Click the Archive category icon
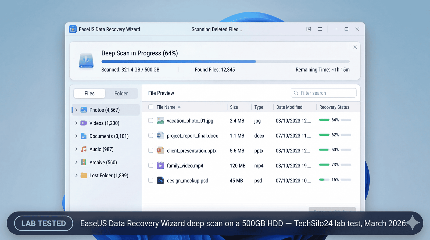Viewport: 430px width, 240px height. point(84,162)
